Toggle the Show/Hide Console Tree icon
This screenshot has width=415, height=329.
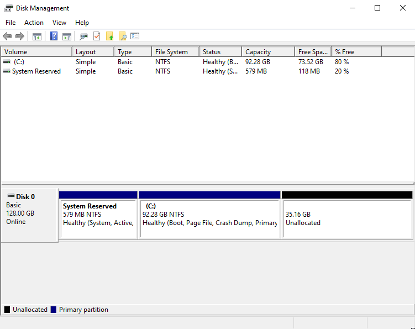tap(37, 36)
